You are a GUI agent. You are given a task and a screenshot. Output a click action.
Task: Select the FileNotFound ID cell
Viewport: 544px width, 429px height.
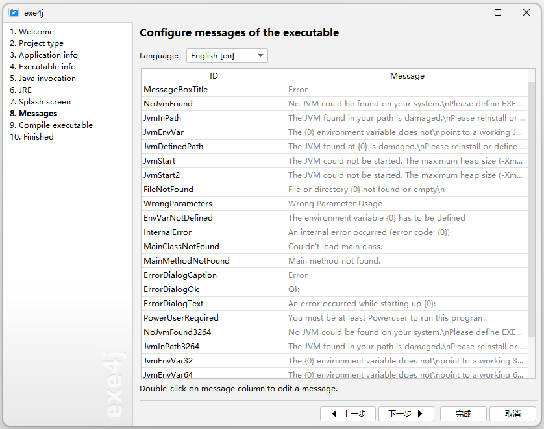point(214,190)
